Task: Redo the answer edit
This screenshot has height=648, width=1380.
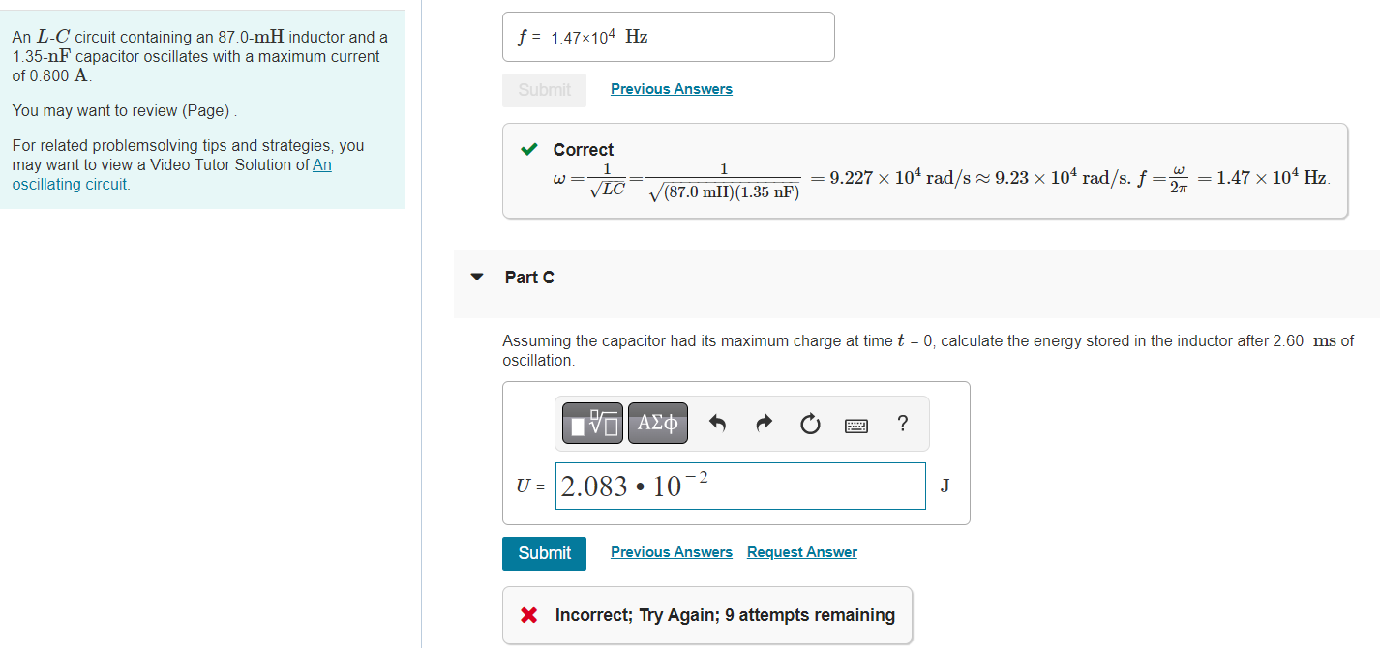Action: click(x=764, y=423)
